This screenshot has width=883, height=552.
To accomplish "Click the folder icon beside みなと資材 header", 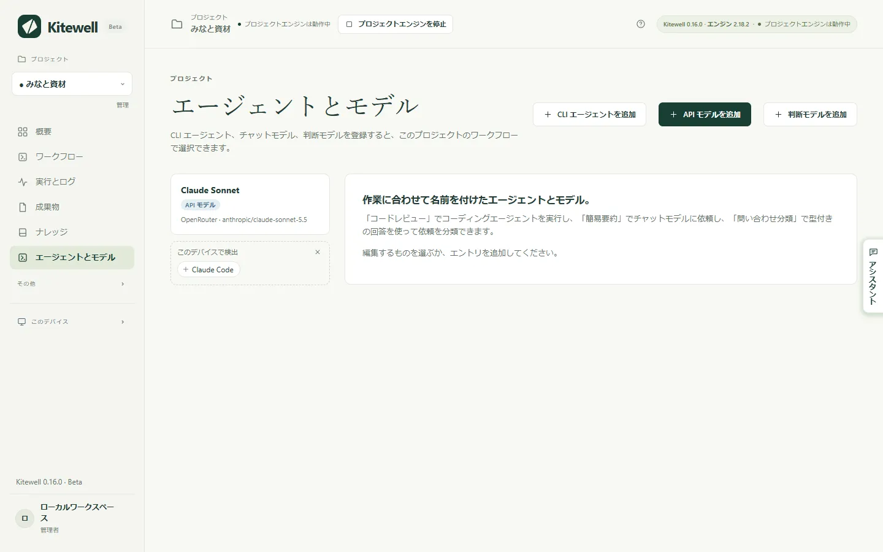I will click(177, 24).
